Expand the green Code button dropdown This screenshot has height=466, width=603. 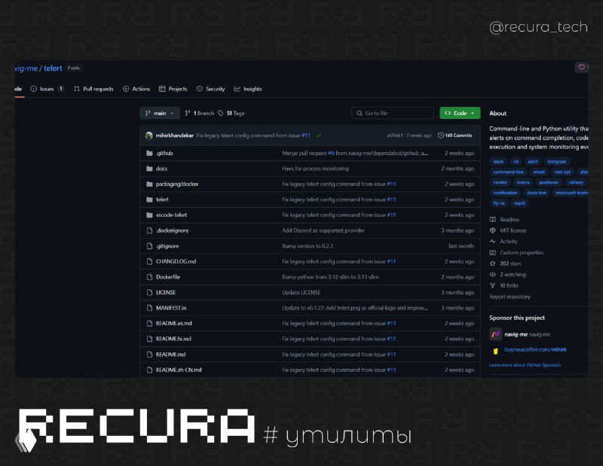tap(473, 112)
